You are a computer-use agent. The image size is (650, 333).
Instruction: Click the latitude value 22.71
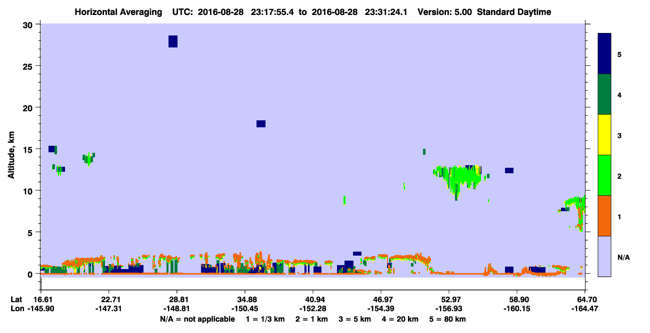108,300
